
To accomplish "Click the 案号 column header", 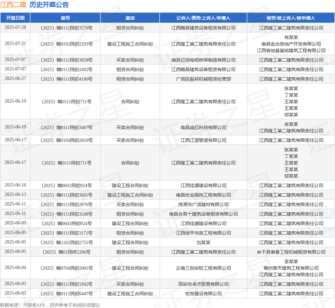I will 65,18.
